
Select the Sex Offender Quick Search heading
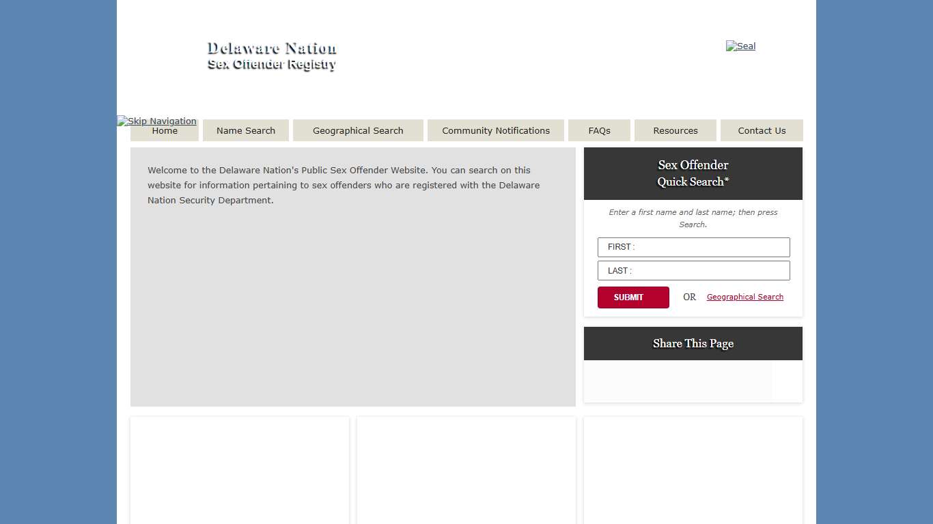693,173
